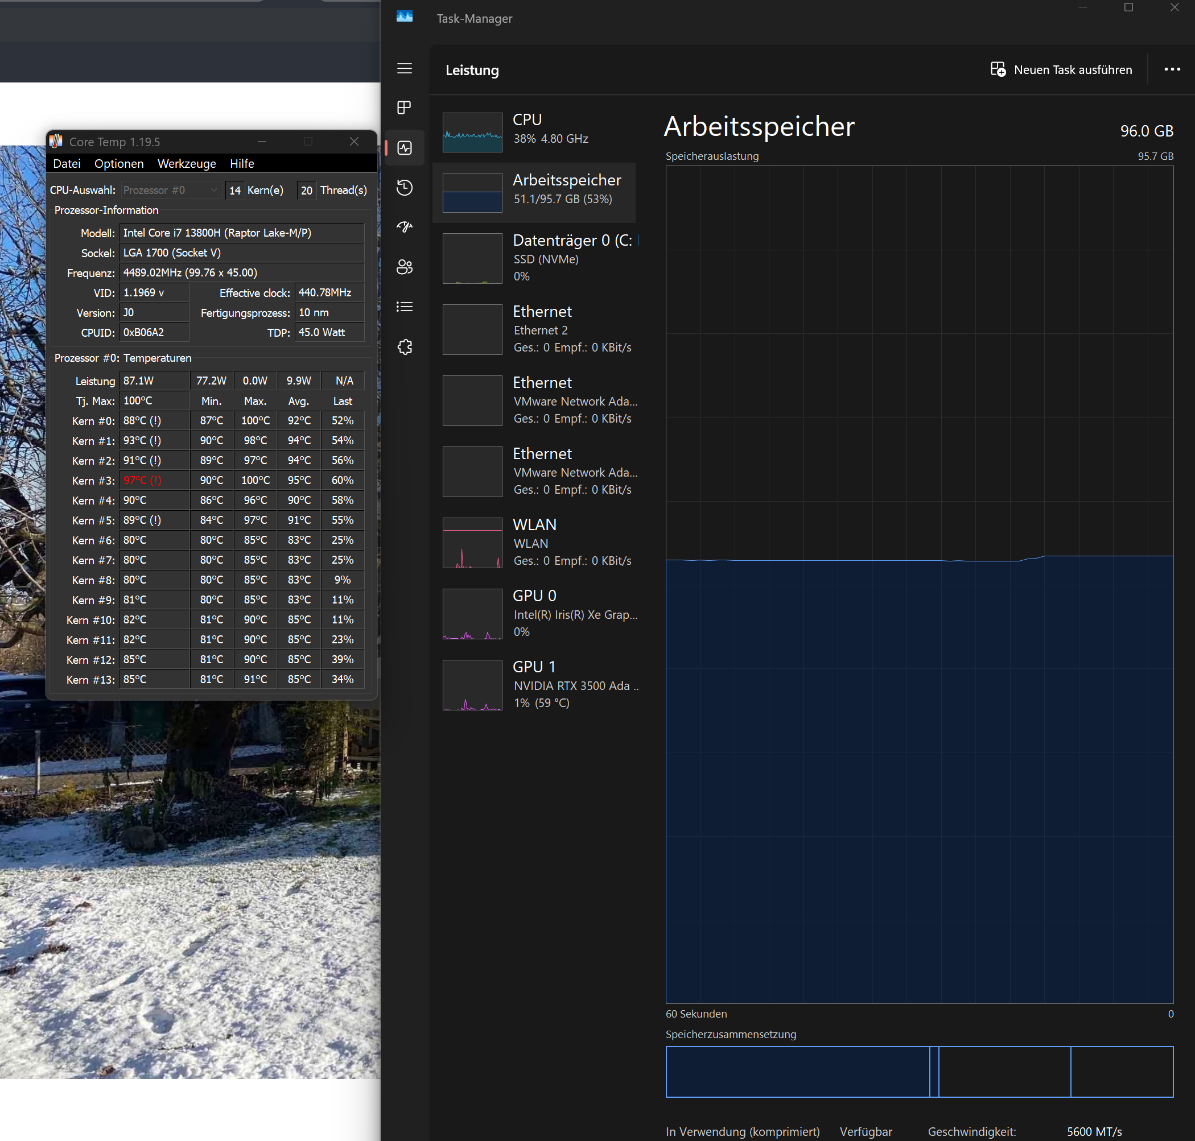Open the Details list icon in sidebar
The width and height of the screenshot is (1195, 1141).
tap(405, 307)
